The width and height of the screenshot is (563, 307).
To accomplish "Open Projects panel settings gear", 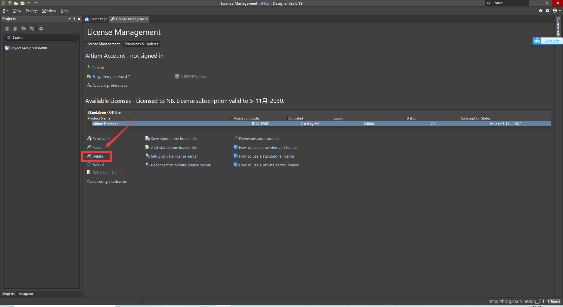I will pos(41,29).
